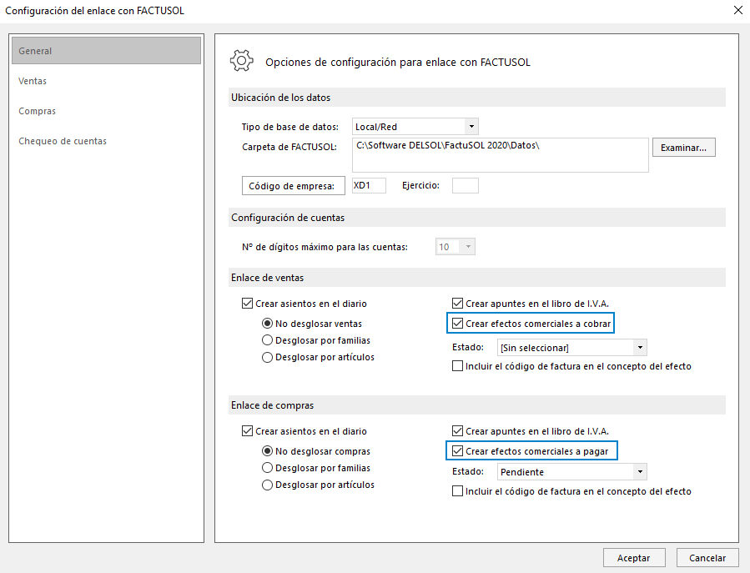The image size is (750, 573).
Task: Select Desglosar por artículos under ventas
Action: coord(318,357)
